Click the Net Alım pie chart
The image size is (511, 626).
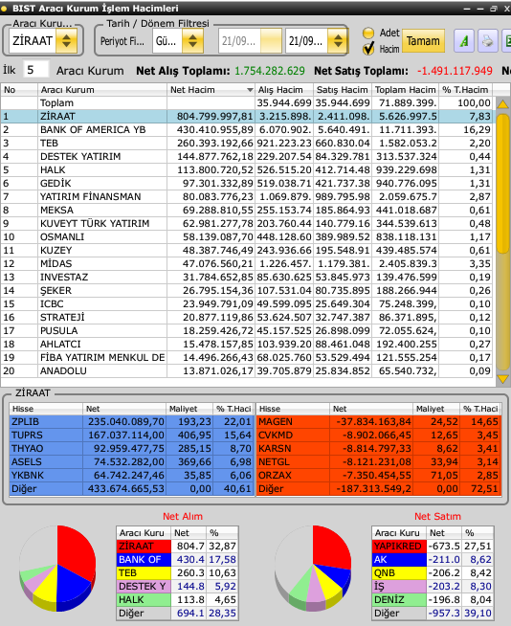pos(57,569)
